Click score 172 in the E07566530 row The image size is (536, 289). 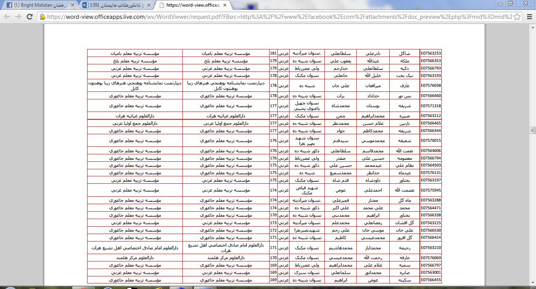coord(273,230)
